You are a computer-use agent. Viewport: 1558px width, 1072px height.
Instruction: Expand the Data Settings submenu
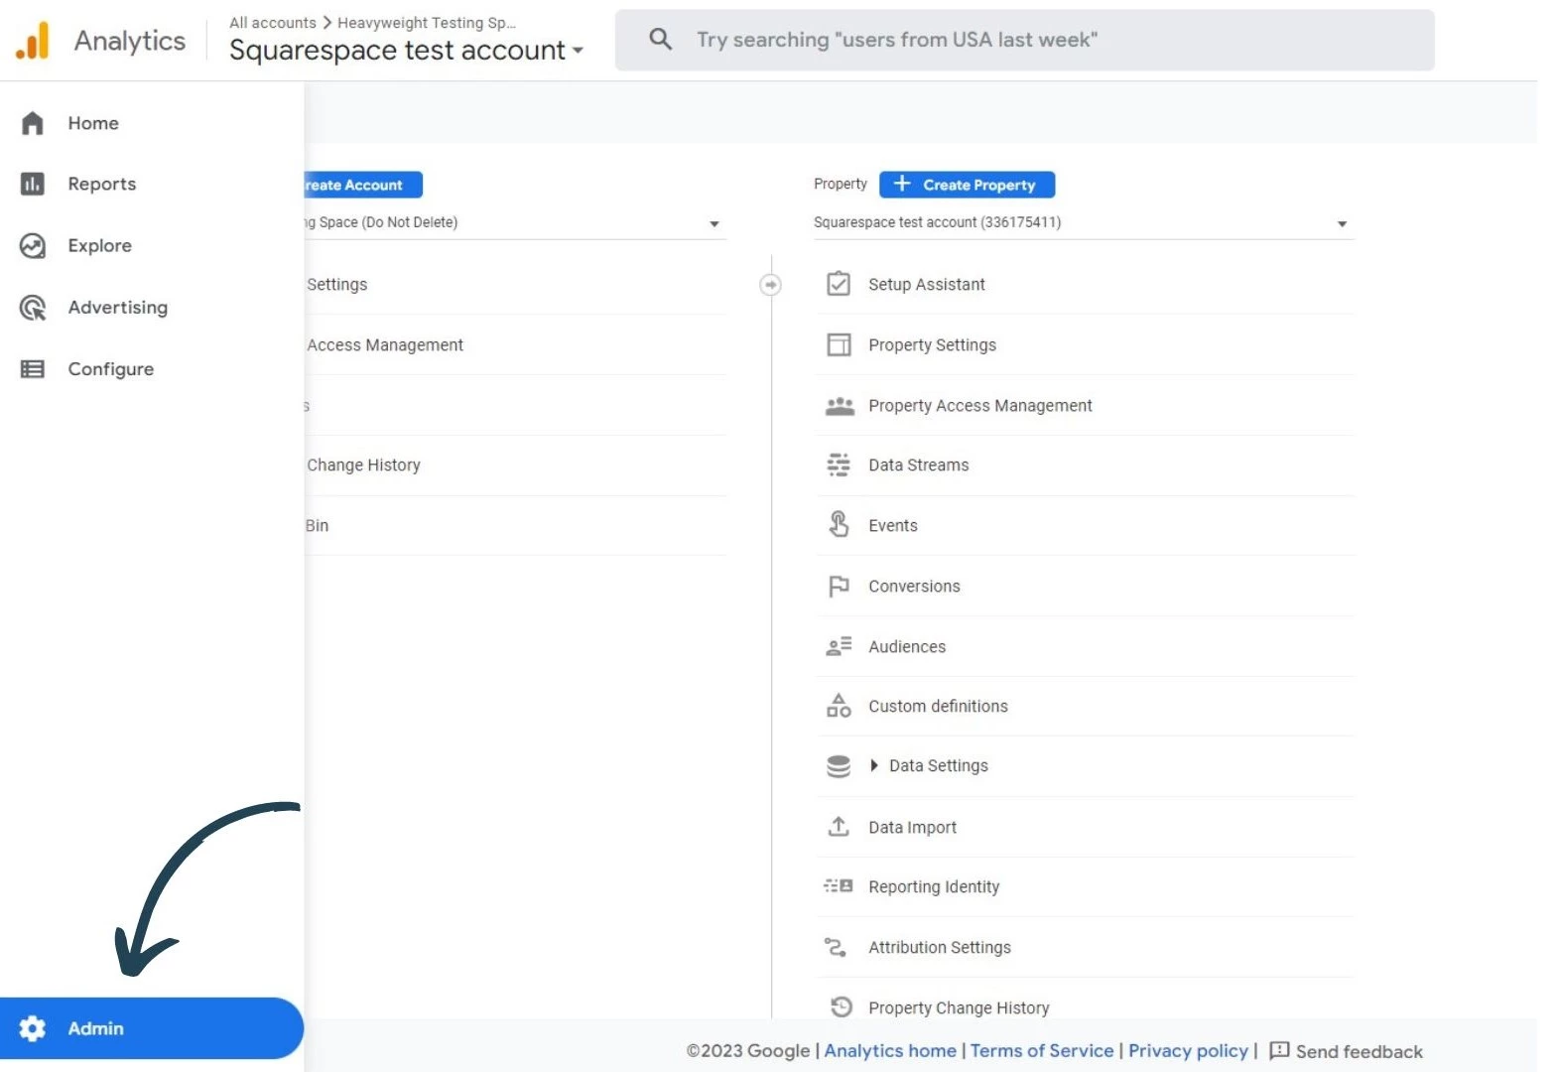[874, 765]
